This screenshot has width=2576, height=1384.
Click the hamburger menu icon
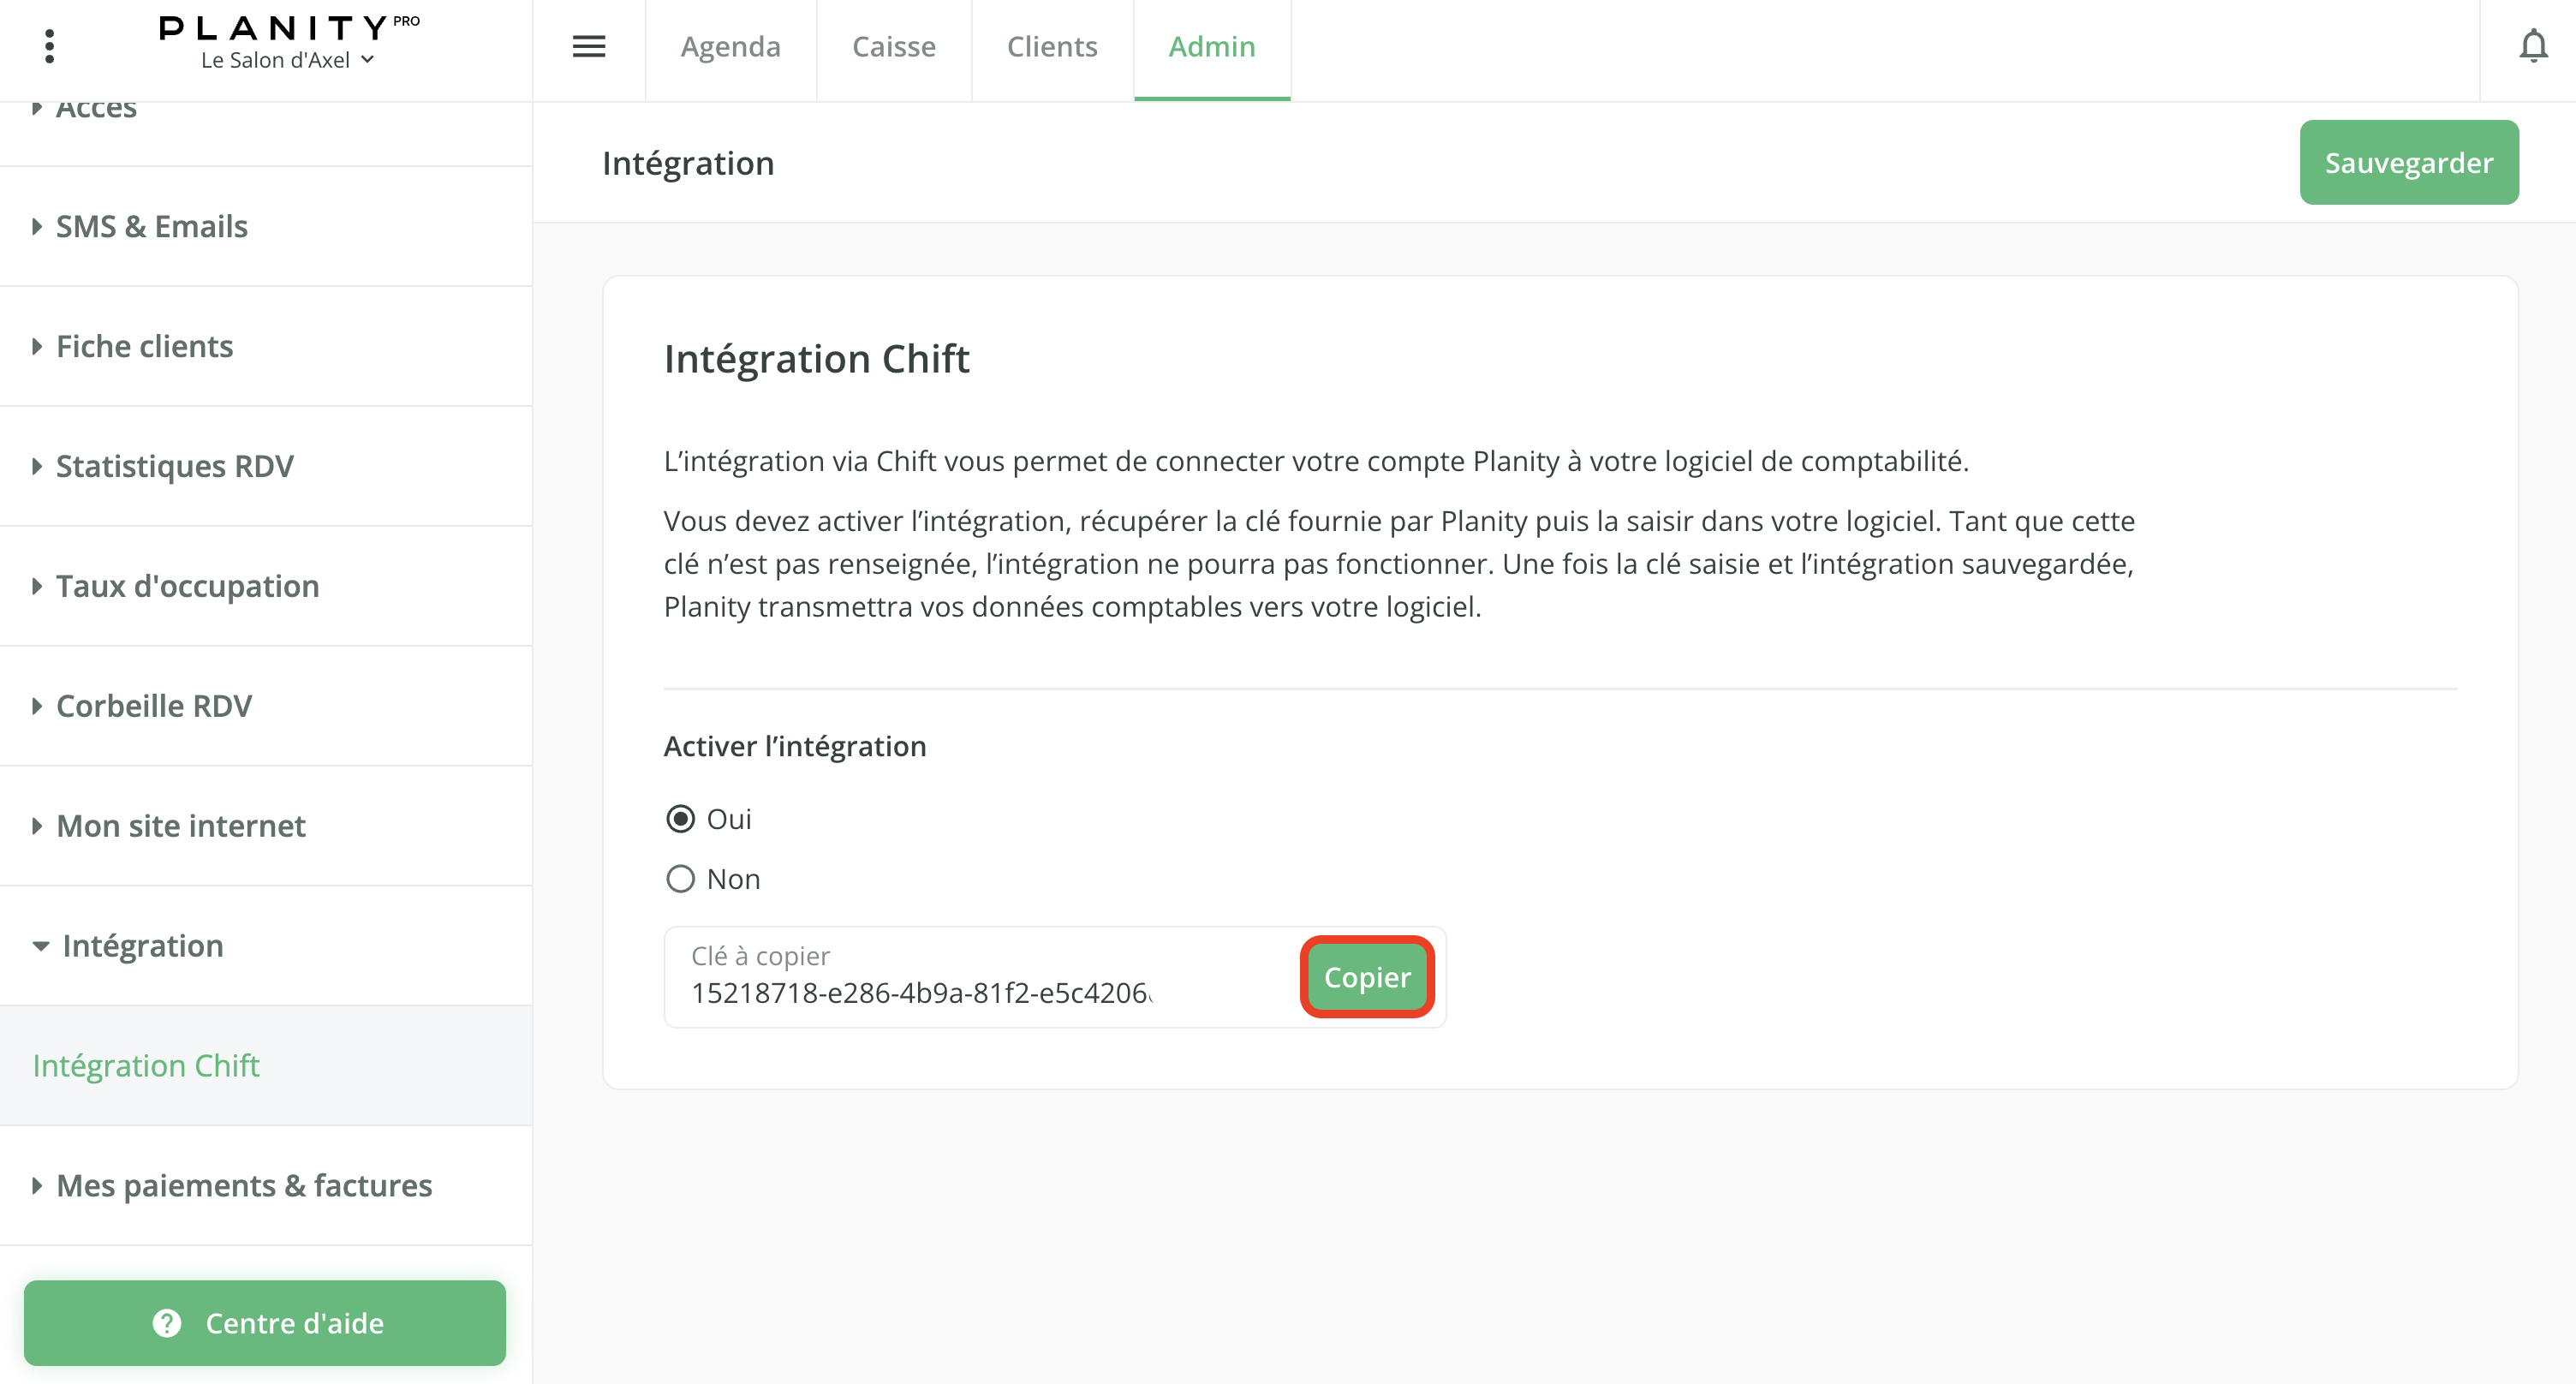click(x=589, y=46)
